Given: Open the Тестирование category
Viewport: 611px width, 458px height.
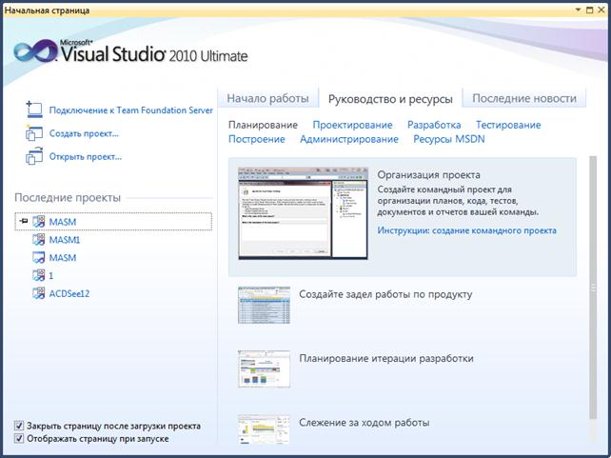Looking at the screenshot, I should tap(508, 125).
